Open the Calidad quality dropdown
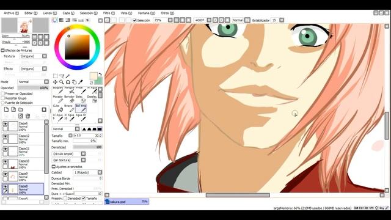This screenshot has width=391, height=220. click(100, 172)
